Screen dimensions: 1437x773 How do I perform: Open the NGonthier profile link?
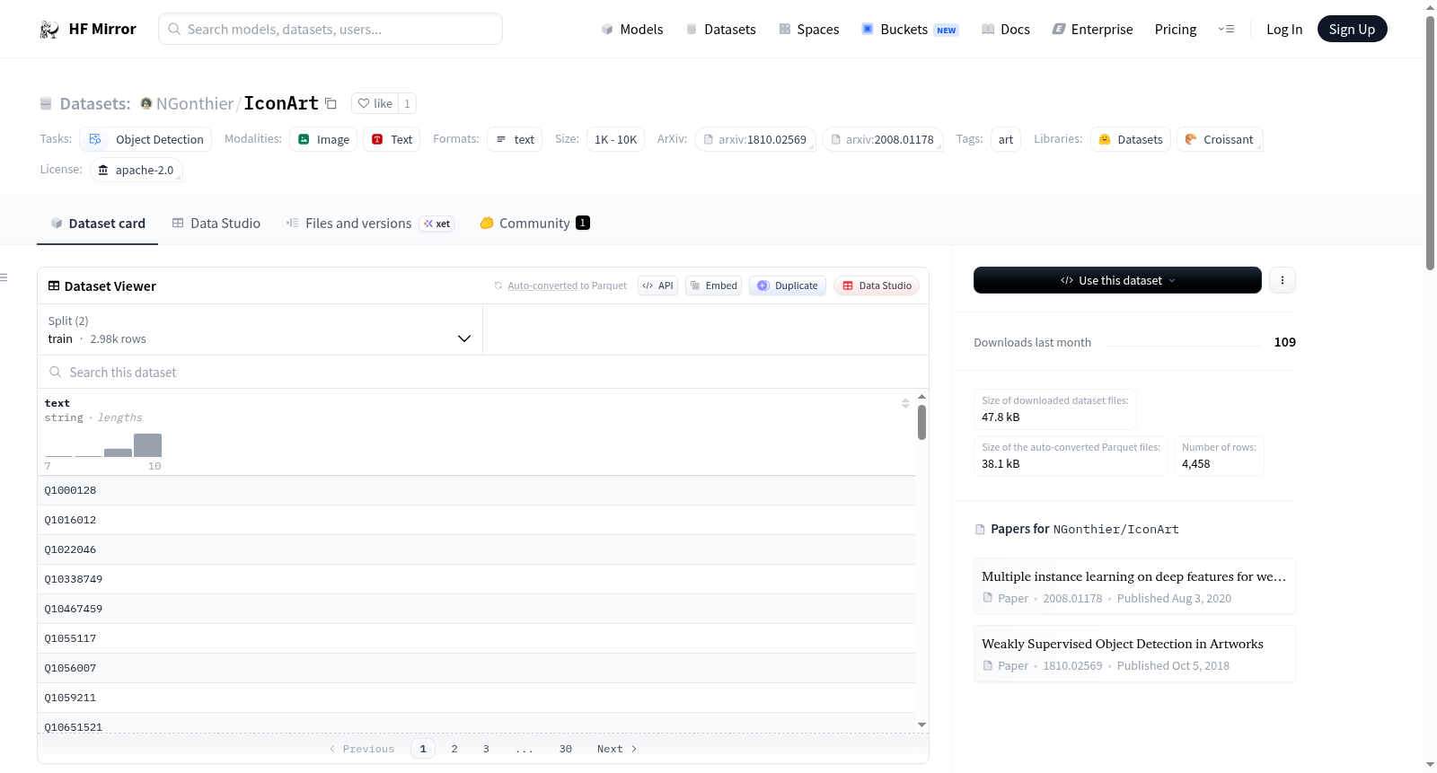pyautogui.click(x=195, y=103)
